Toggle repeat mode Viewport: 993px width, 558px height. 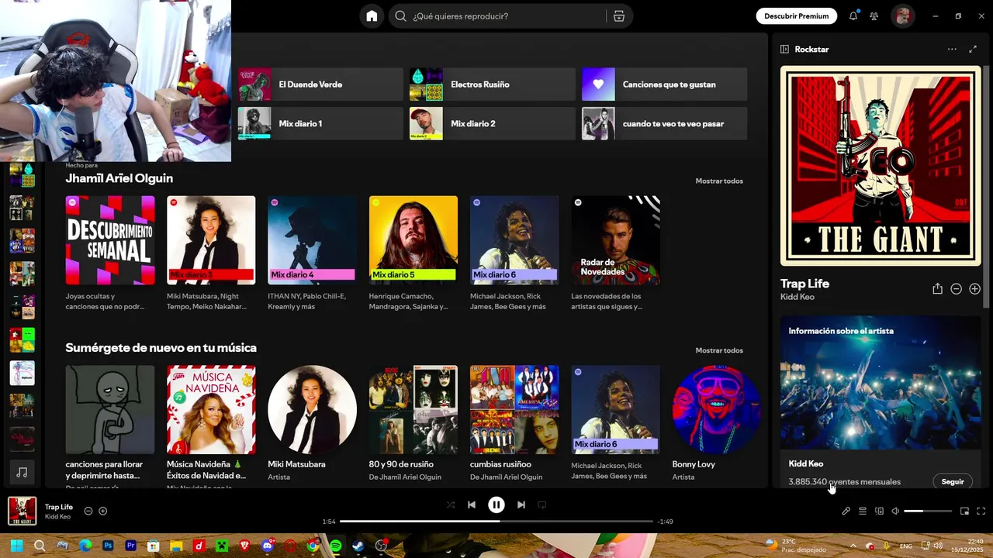click(x=542, y=505)
